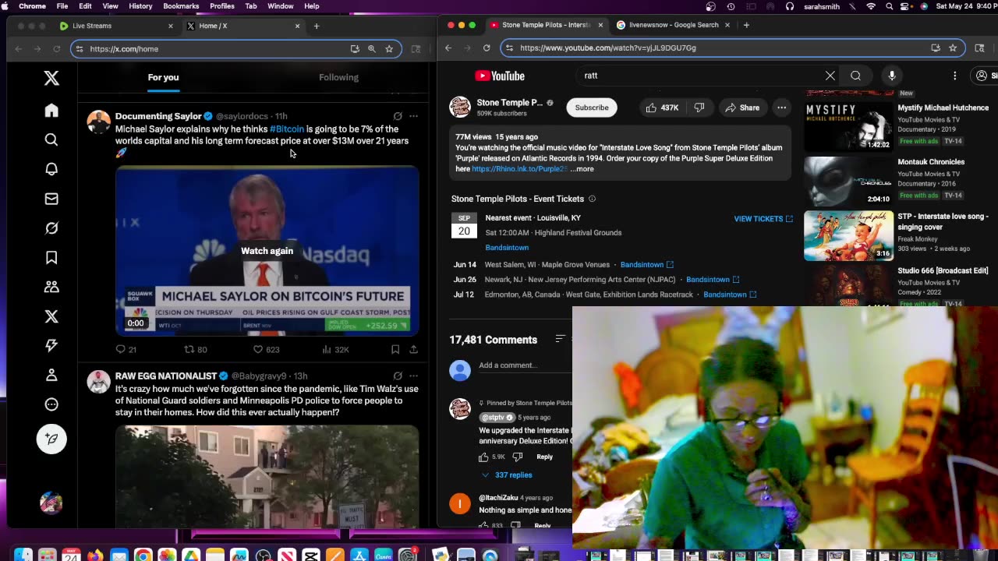Viewport: 998px width, 561px height.
Task: Play the Michael Saylor video thumbnail
Action: click(267, 251)
